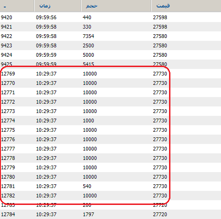
Task: Select trade row 12771
Action: pos(110,92)
